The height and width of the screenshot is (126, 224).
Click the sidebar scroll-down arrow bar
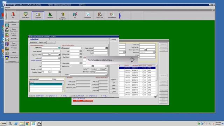(12, 62)
